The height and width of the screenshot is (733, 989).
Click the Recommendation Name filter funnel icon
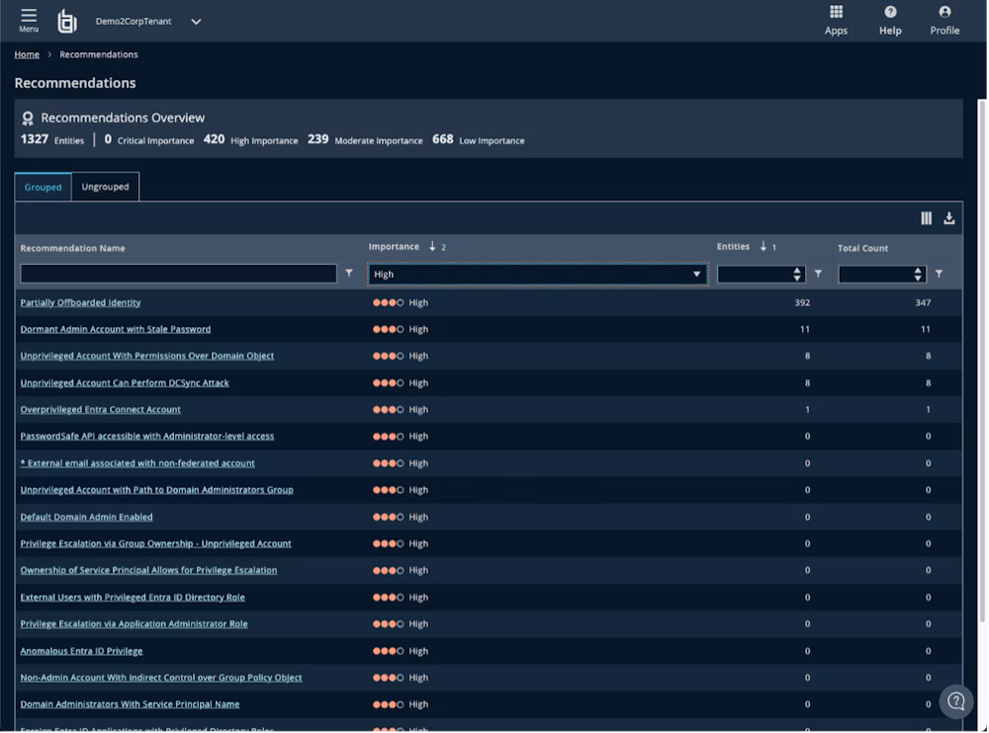pos(349,273)
